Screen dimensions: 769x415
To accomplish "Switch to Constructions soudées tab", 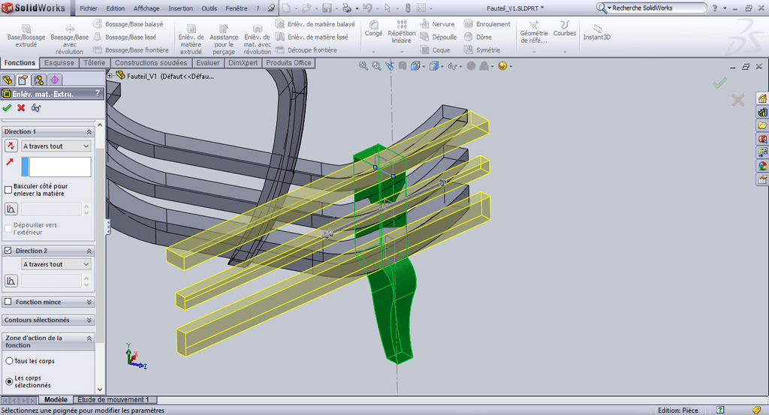I will [150, 63].
